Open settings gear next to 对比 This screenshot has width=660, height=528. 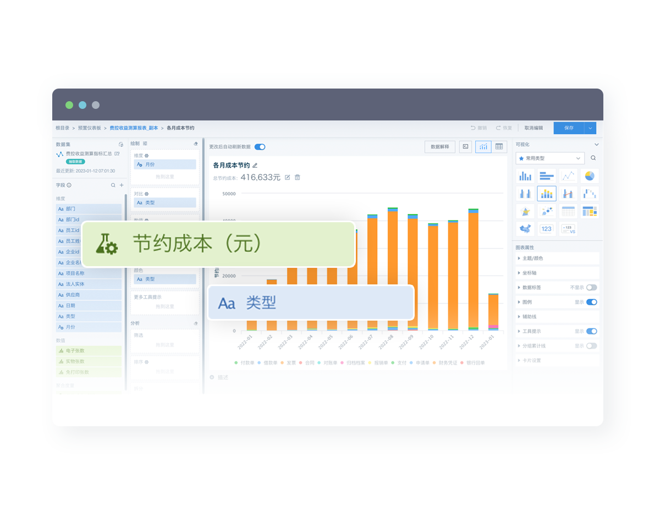(x=147, y=194)
